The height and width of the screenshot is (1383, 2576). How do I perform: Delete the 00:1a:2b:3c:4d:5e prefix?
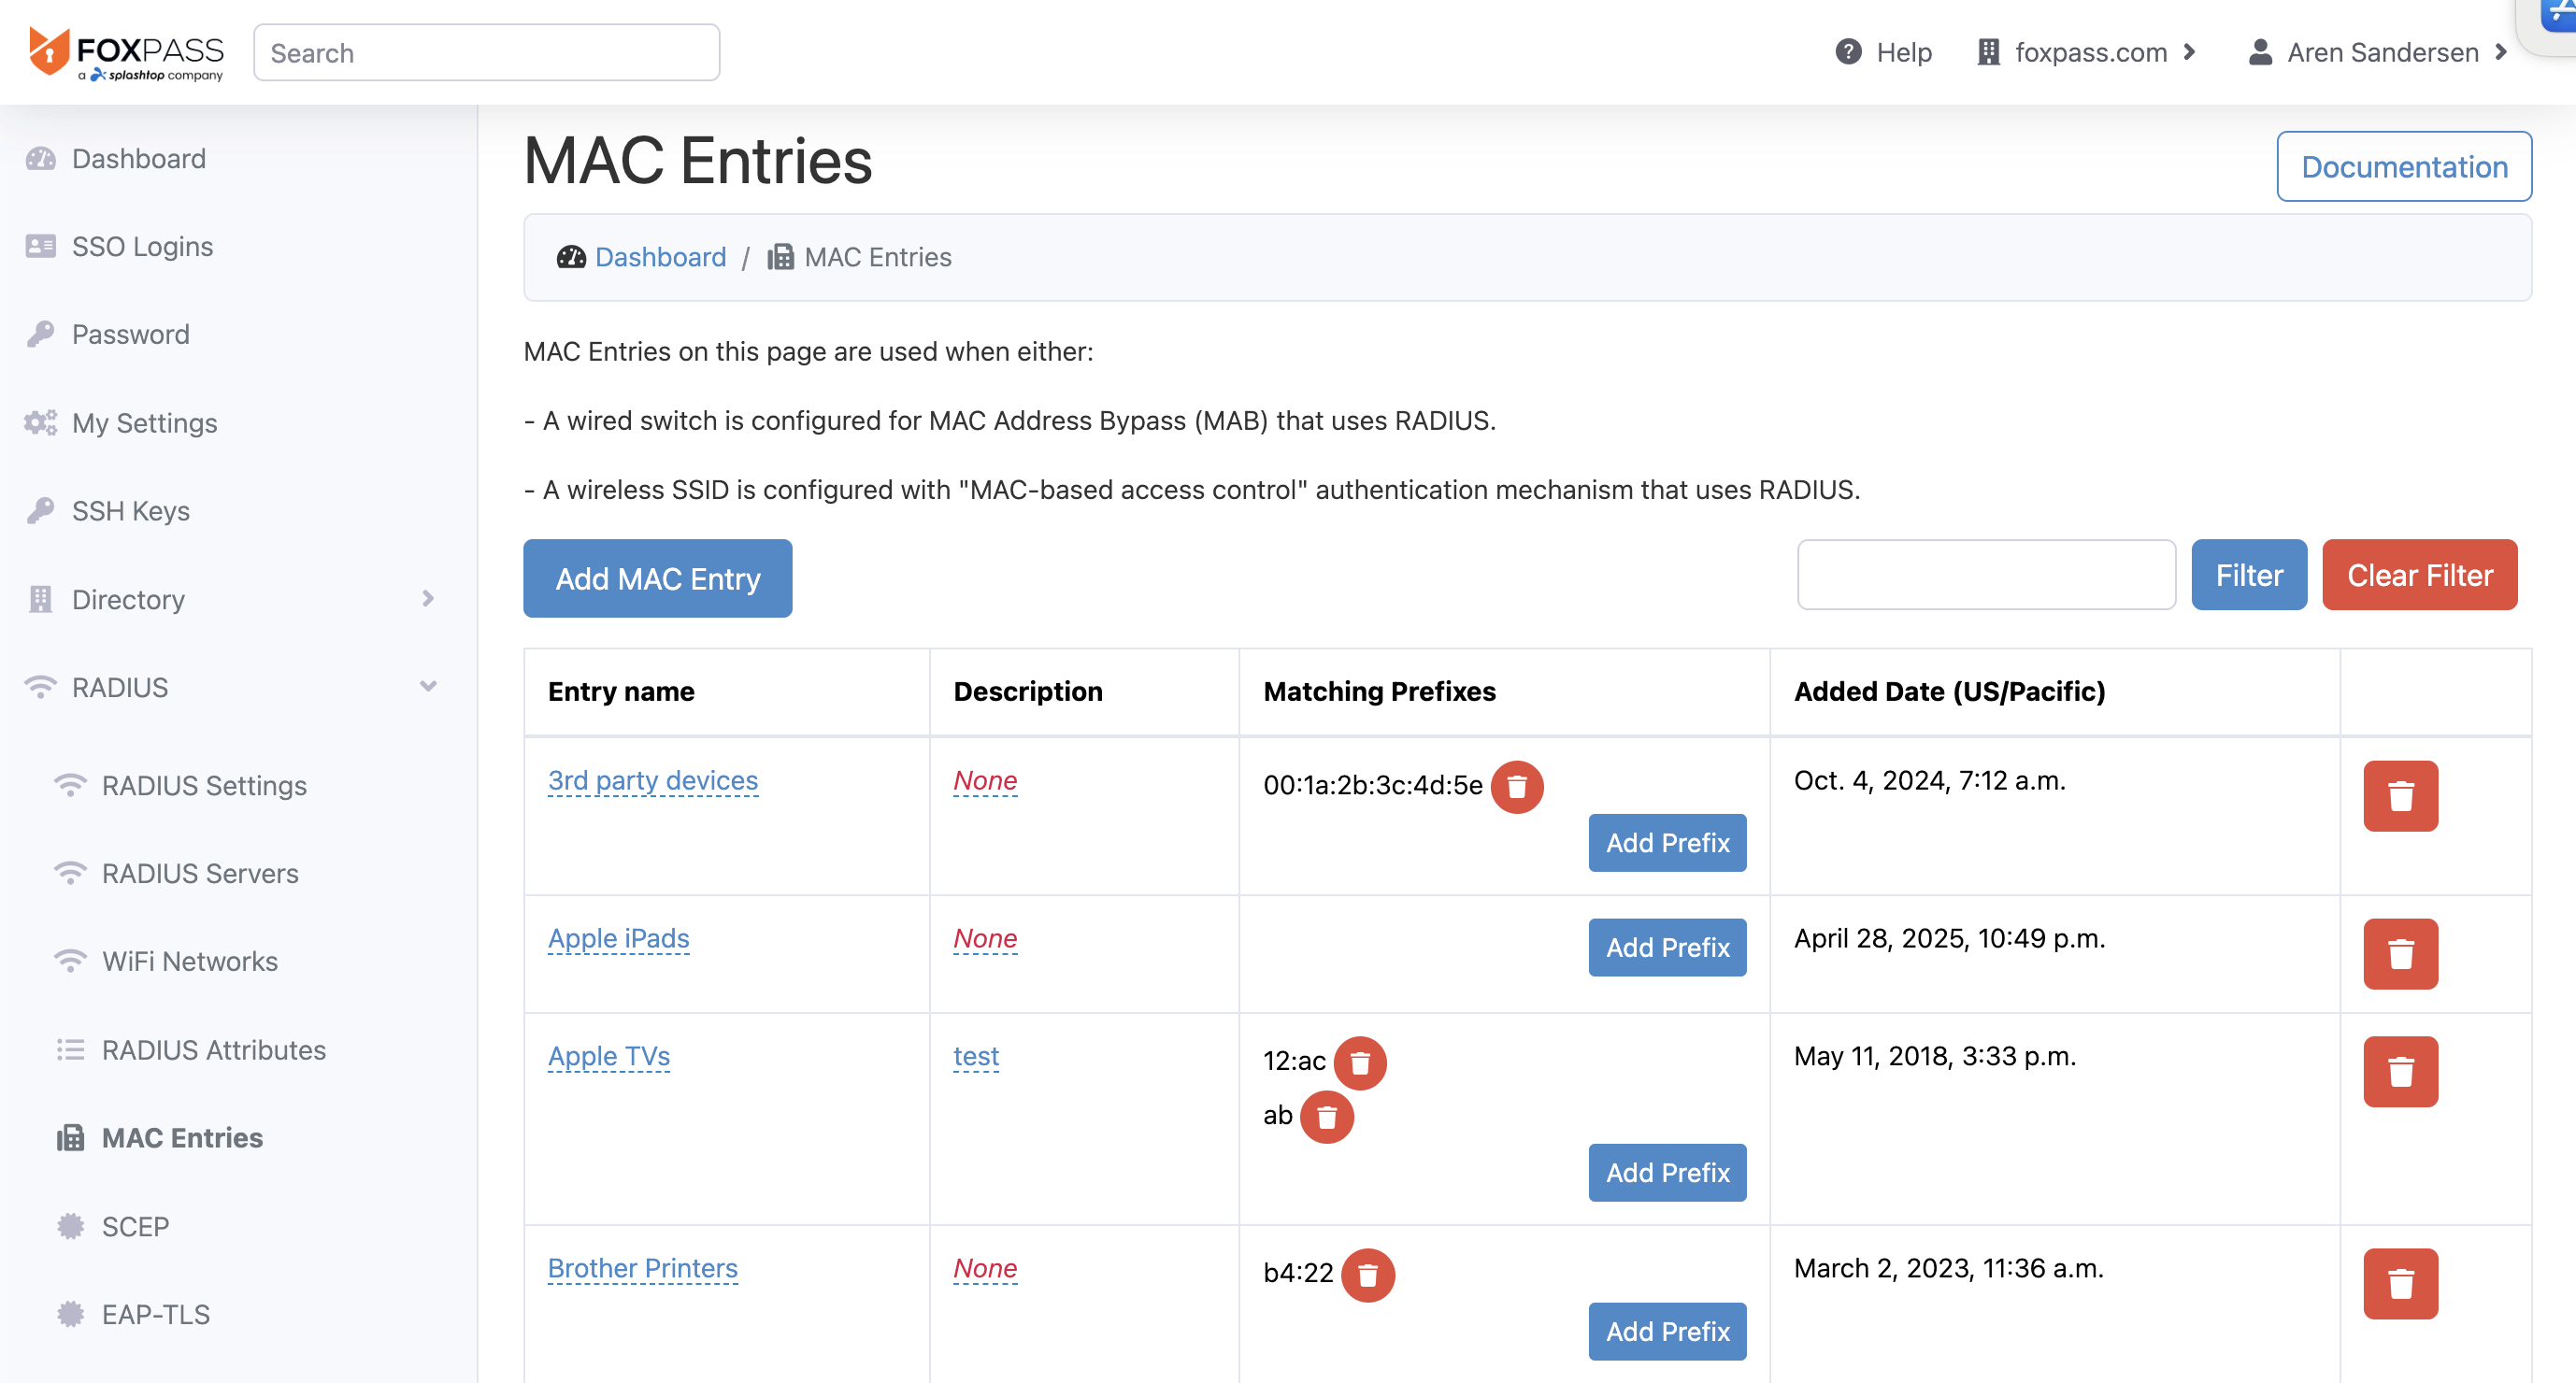pyautogui.click(x=1516, y=787)
